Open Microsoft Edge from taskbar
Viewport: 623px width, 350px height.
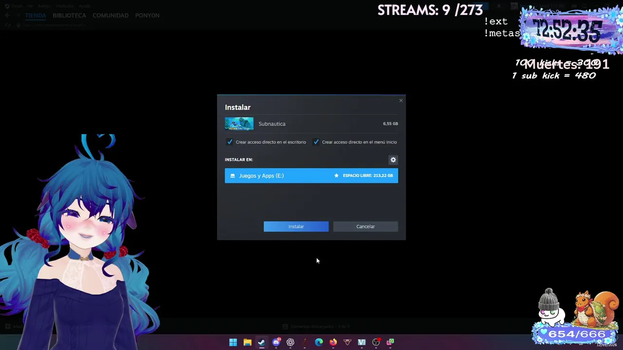(x=319, y=342)
